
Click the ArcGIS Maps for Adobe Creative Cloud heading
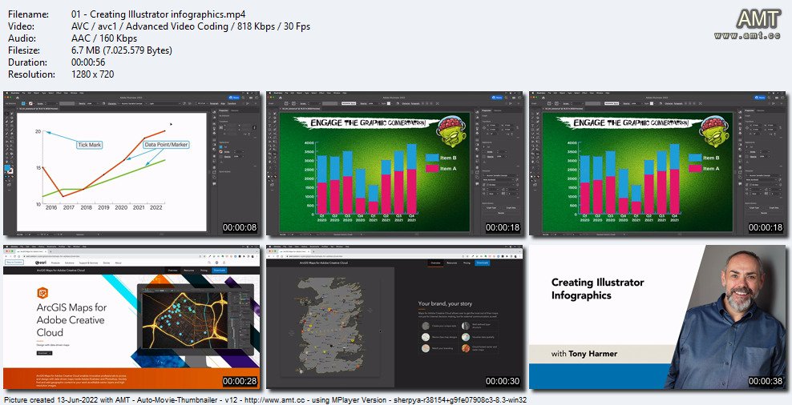pos(71,320)
